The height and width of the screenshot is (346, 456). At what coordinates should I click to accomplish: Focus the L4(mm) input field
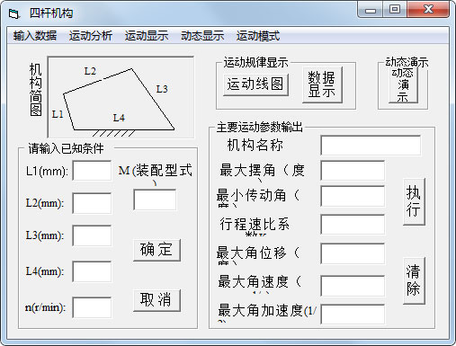[92, 271]
